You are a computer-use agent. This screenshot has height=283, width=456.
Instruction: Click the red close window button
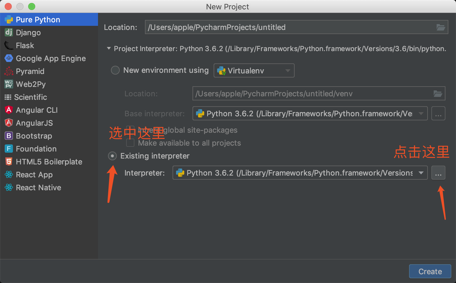[x=8, y=6]
